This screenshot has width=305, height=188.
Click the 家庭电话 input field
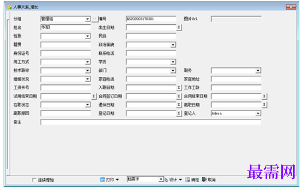coord(151,79)
